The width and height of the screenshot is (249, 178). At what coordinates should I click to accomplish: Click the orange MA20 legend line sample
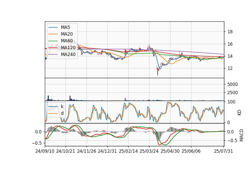click(53, 34)
